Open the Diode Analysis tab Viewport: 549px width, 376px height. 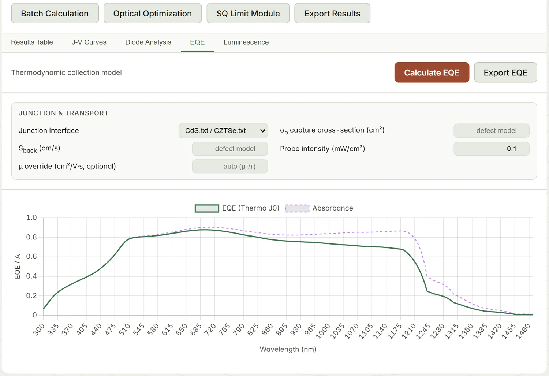click(148, 42)
